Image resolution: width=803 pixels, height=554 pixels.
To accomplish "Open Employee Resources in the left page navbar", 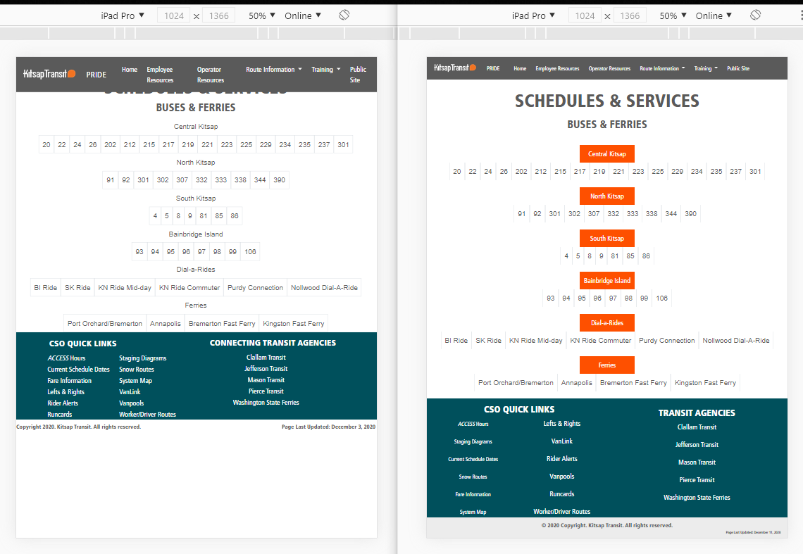I will pos(160,75).
